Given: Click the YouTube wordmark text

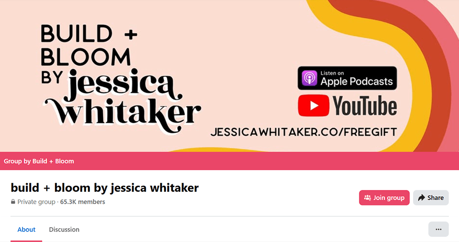Looking at the screenshot, I should 365,106.
